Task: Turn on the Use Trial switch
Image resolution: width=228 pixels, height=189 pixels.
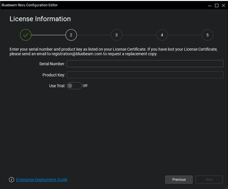Action: click(74, 86)
